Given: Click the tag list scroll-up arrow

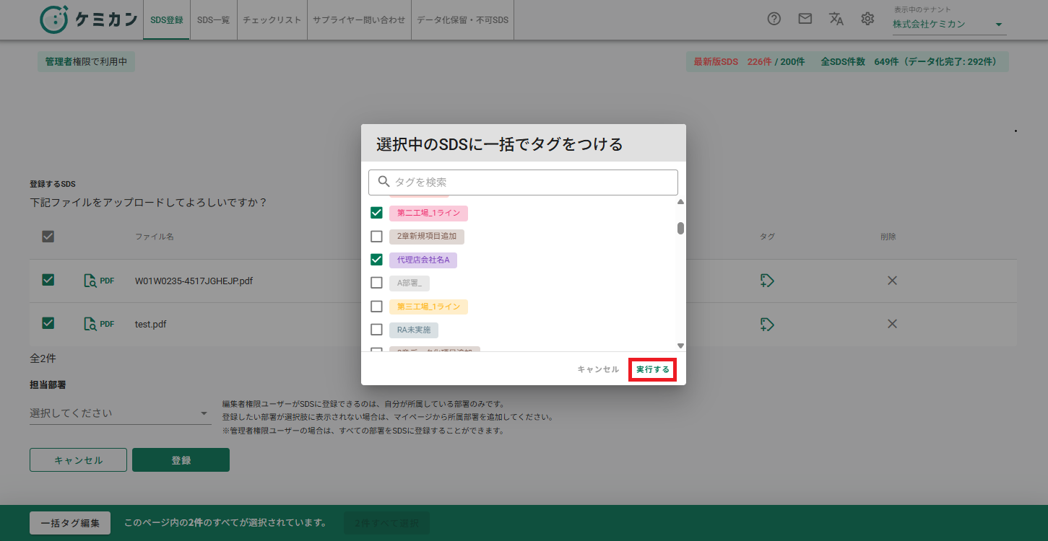Looking at the screenshot, I should coord(680,202).
